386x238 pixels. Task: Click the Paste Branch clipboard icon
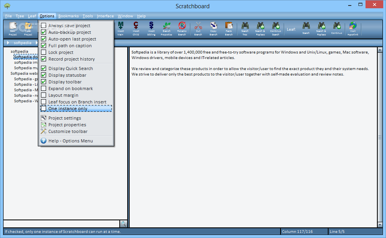[x=229, y=28]
